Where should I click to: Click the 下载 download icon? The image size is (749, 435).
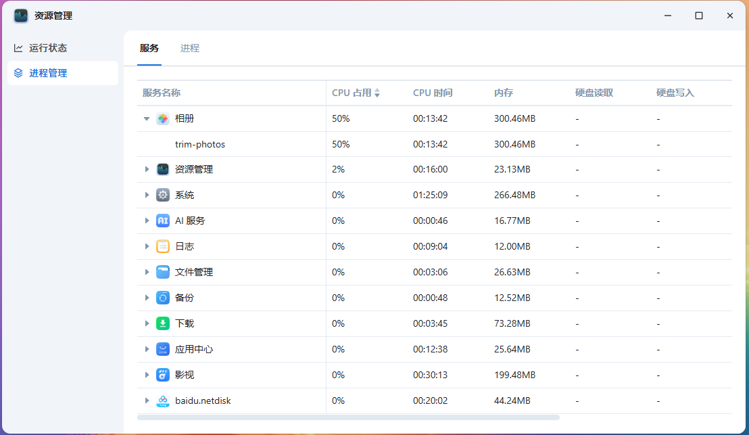pyautogui.click(x=163, y=323)
